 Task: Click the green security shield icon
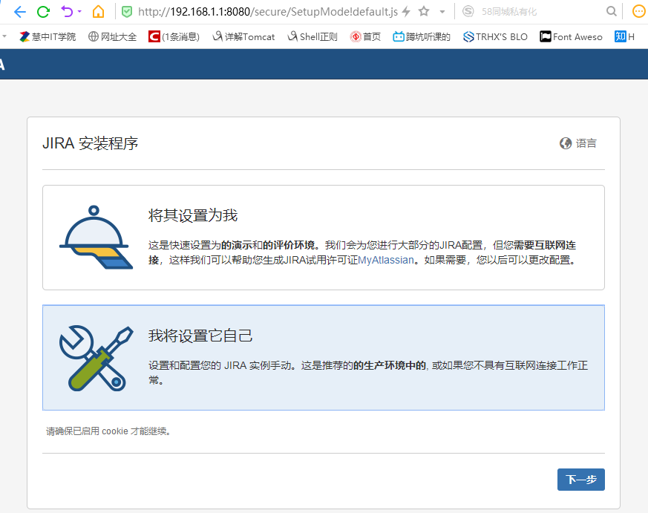127,12
